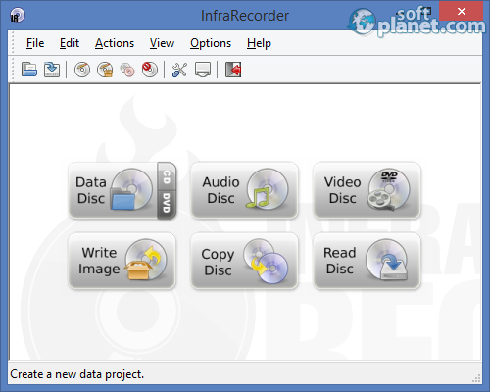Click the Burn compilation disc icon
The width and height of the screenshot is (490, 392).
coord(82,70)
